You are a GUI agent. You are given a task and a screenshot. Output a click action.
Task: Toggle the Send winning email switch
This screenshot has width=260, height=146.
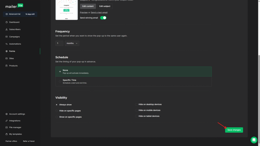[x=103, y=18]
